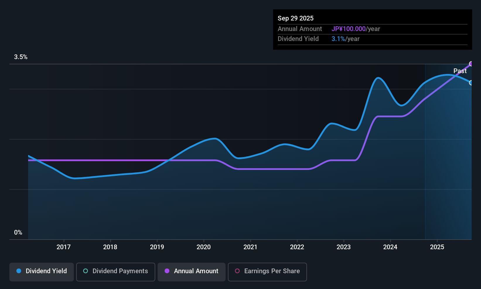This screenshot has height=289, width=481.
Task: Click the teal circle beside Dividend Payments
Action: coord(86,271)
